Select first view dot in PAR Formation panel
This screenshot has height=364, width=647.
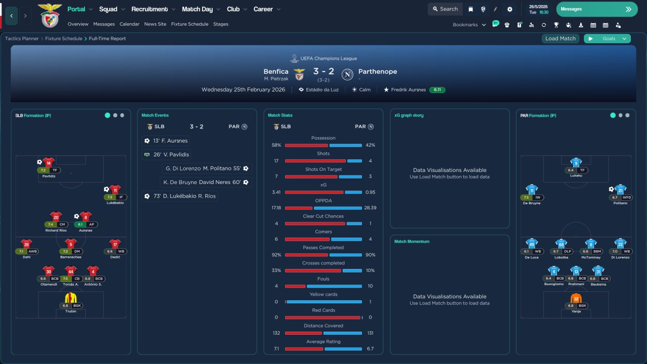613,115
